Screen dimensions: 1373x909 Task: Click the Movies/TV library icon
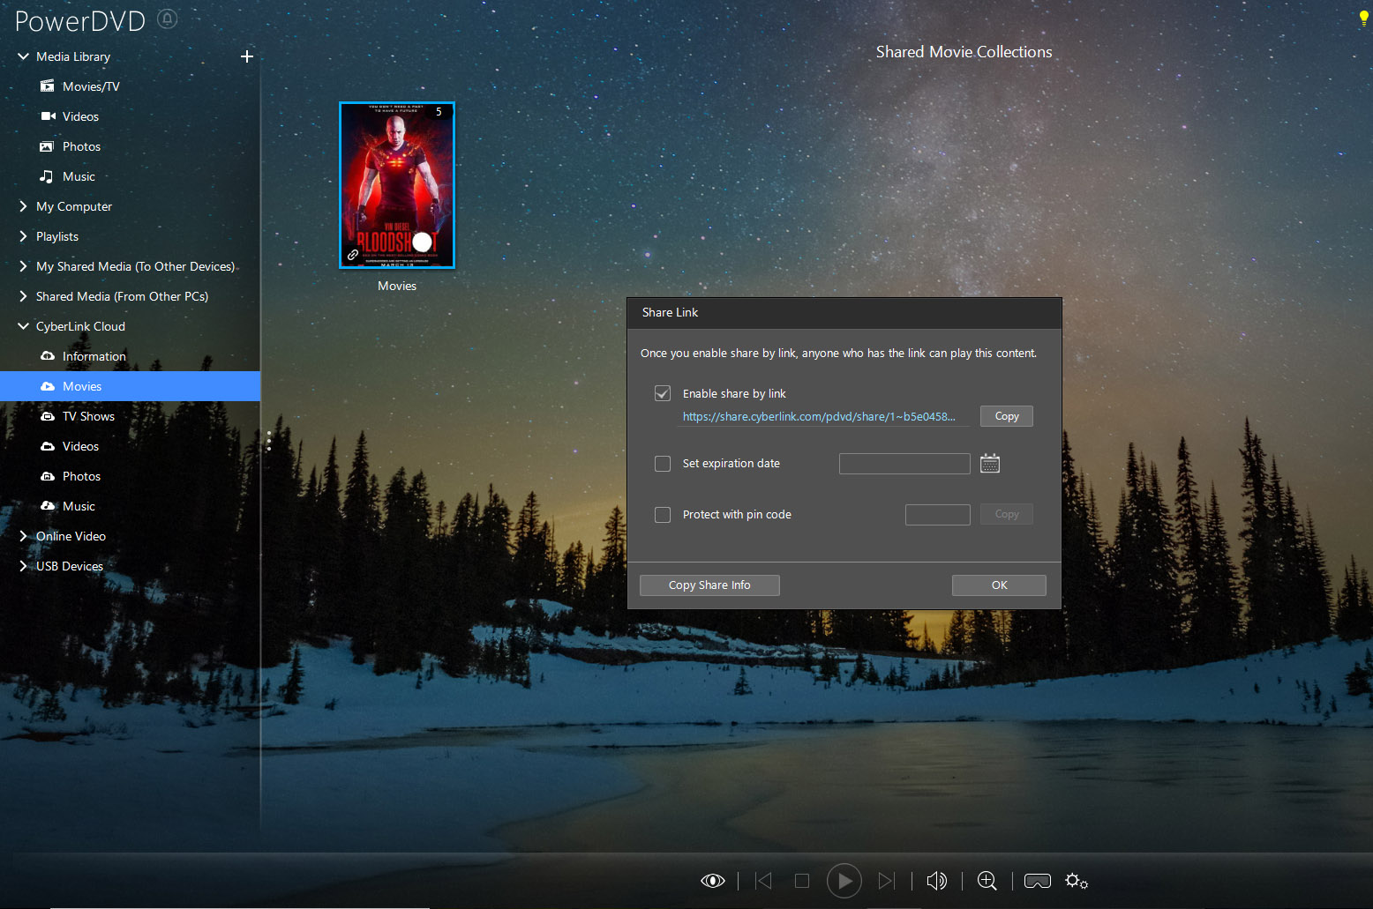(48, 86)
